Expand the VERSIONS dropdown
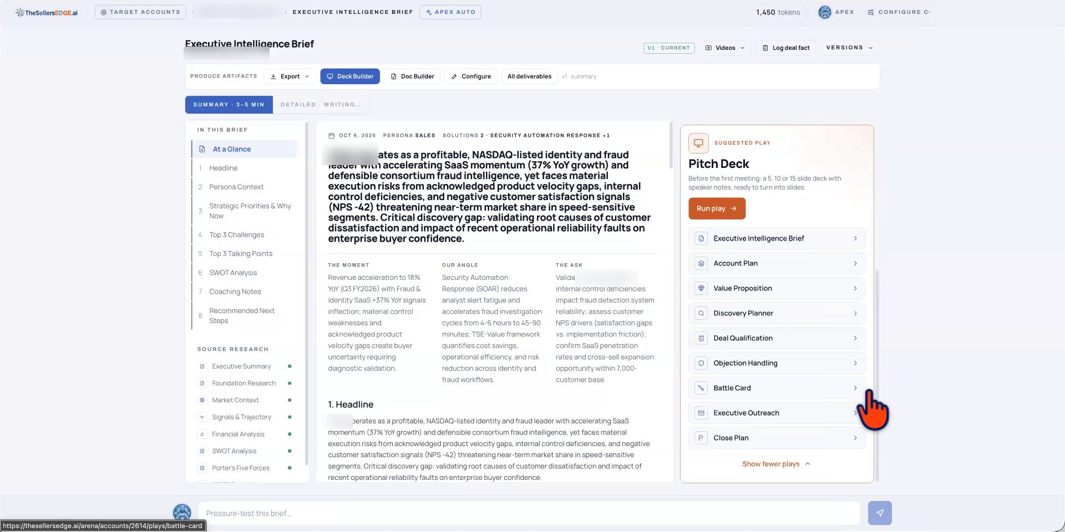 pos(849,48)
